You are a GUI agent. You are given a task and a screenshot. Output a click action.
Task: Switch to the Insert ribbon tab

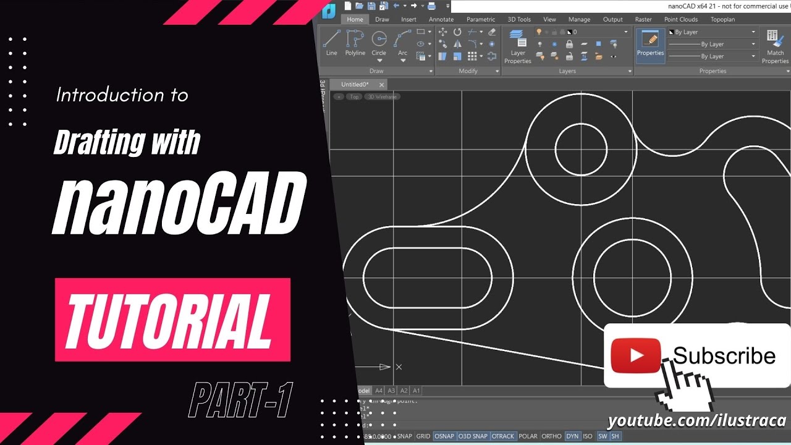point(408,19)
